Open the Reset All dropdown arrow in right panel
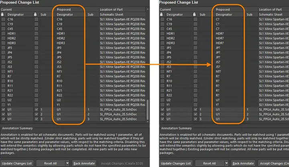The image size is (289, 167). pyautogui.click(x=226, y=163)
